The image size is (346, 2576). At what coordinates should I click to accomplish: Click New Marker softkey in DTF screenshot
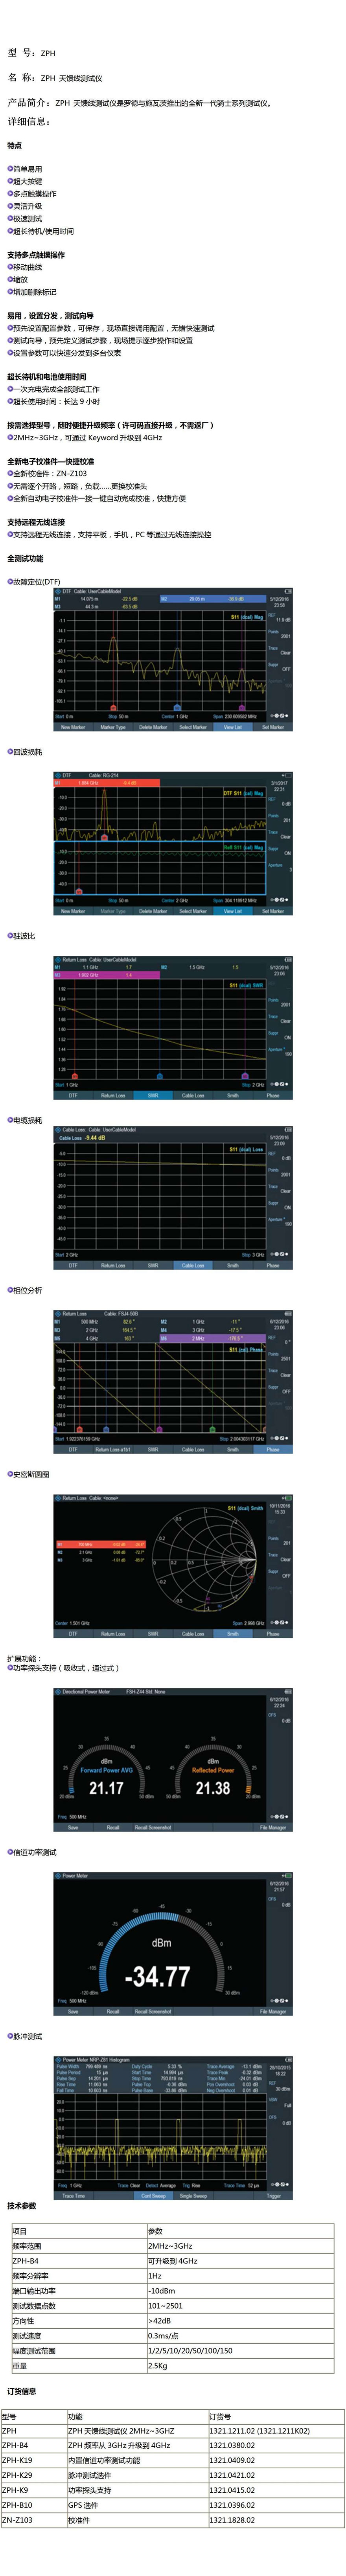(x=73, y=727)
